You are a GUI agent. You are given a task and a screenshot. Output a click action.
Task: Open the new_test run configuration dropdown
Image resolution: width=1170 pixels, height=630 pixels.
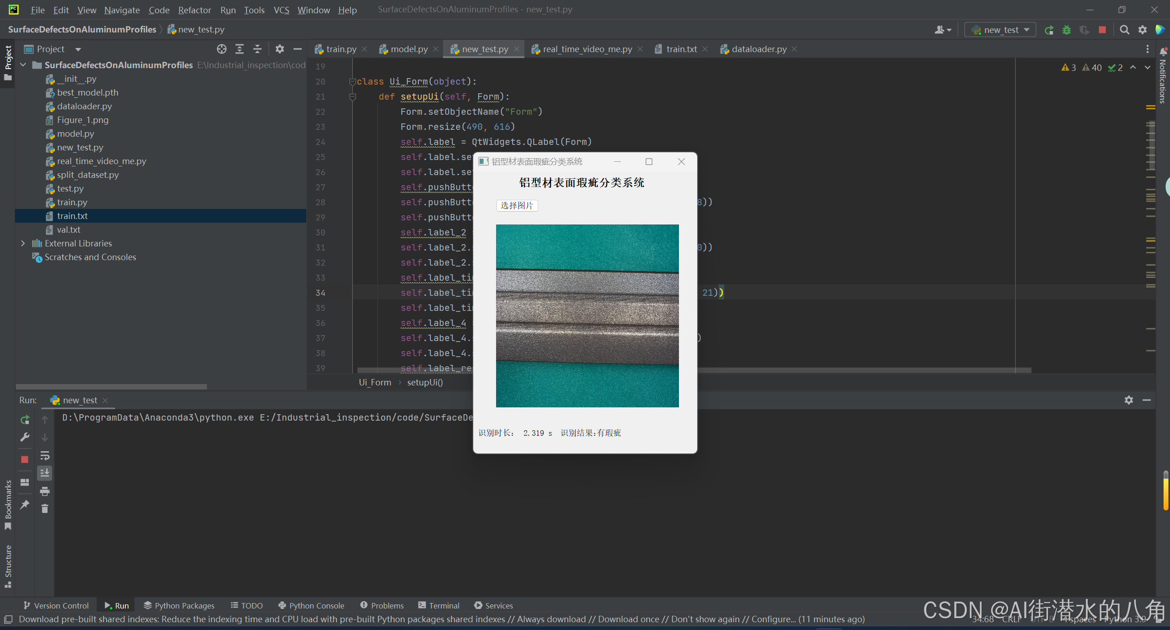coord(1001,30)
